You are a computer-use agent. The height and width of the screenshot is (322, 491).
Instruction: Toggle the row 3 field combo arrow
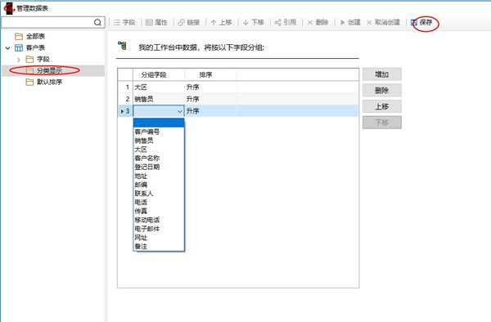click(x=180, y=111)
